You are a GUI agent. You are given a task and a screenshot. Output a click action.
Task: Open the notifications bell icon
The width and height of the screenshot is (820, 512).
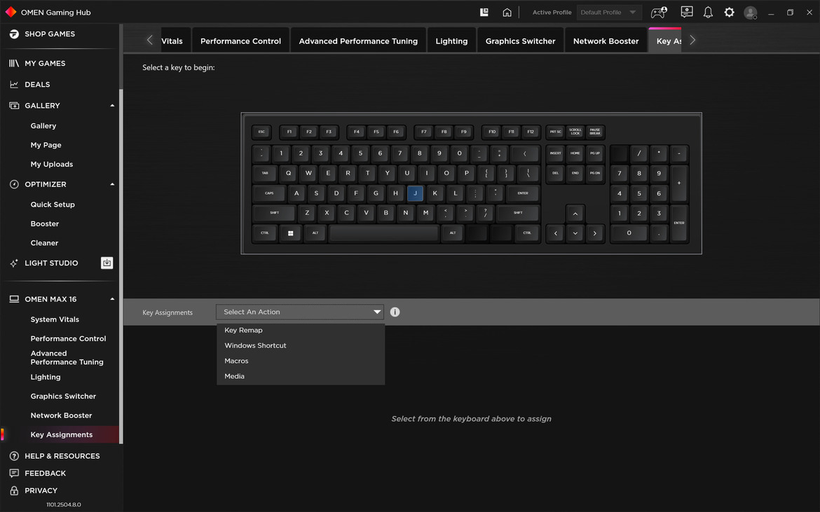tap(708, 12)
